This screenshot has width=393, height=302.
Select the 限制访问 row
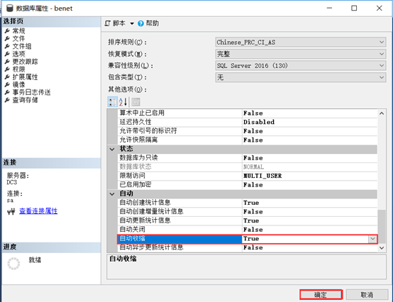(247, 176)
